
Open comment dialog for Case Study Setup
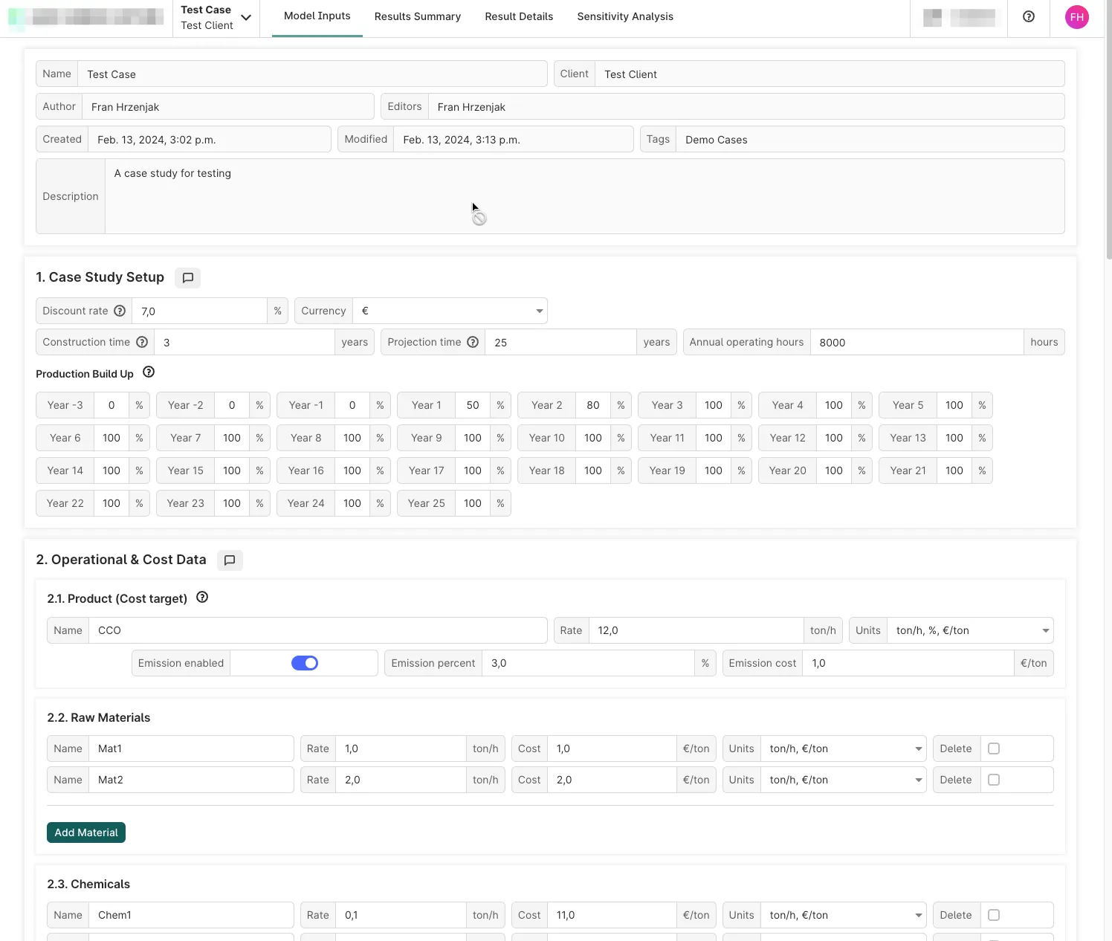click(x=187, y=277)
